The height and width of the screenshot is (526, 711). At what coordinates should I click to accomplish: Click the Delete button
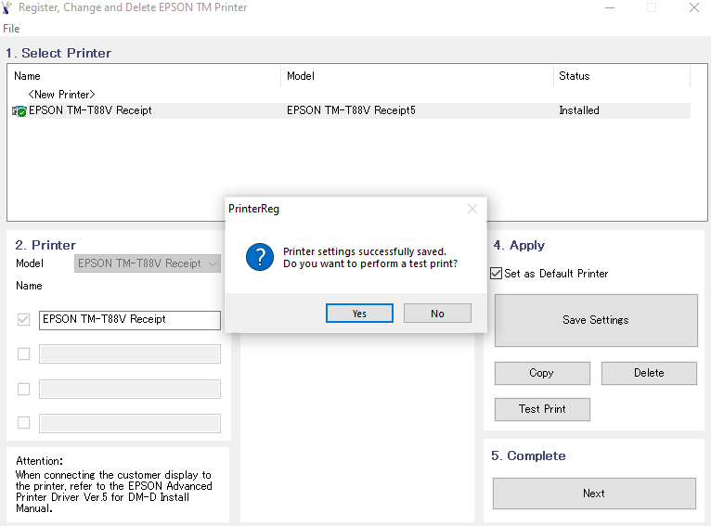pos(649,373)
